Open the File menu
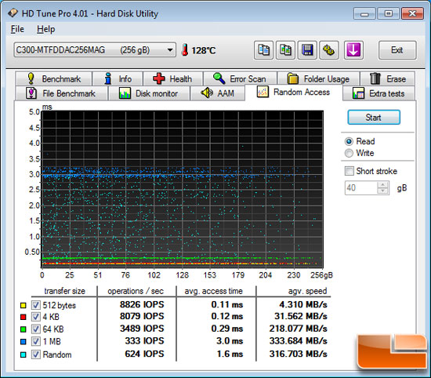Screen dimensions: 431x378 pyautogui.click(x=17, y=29)
